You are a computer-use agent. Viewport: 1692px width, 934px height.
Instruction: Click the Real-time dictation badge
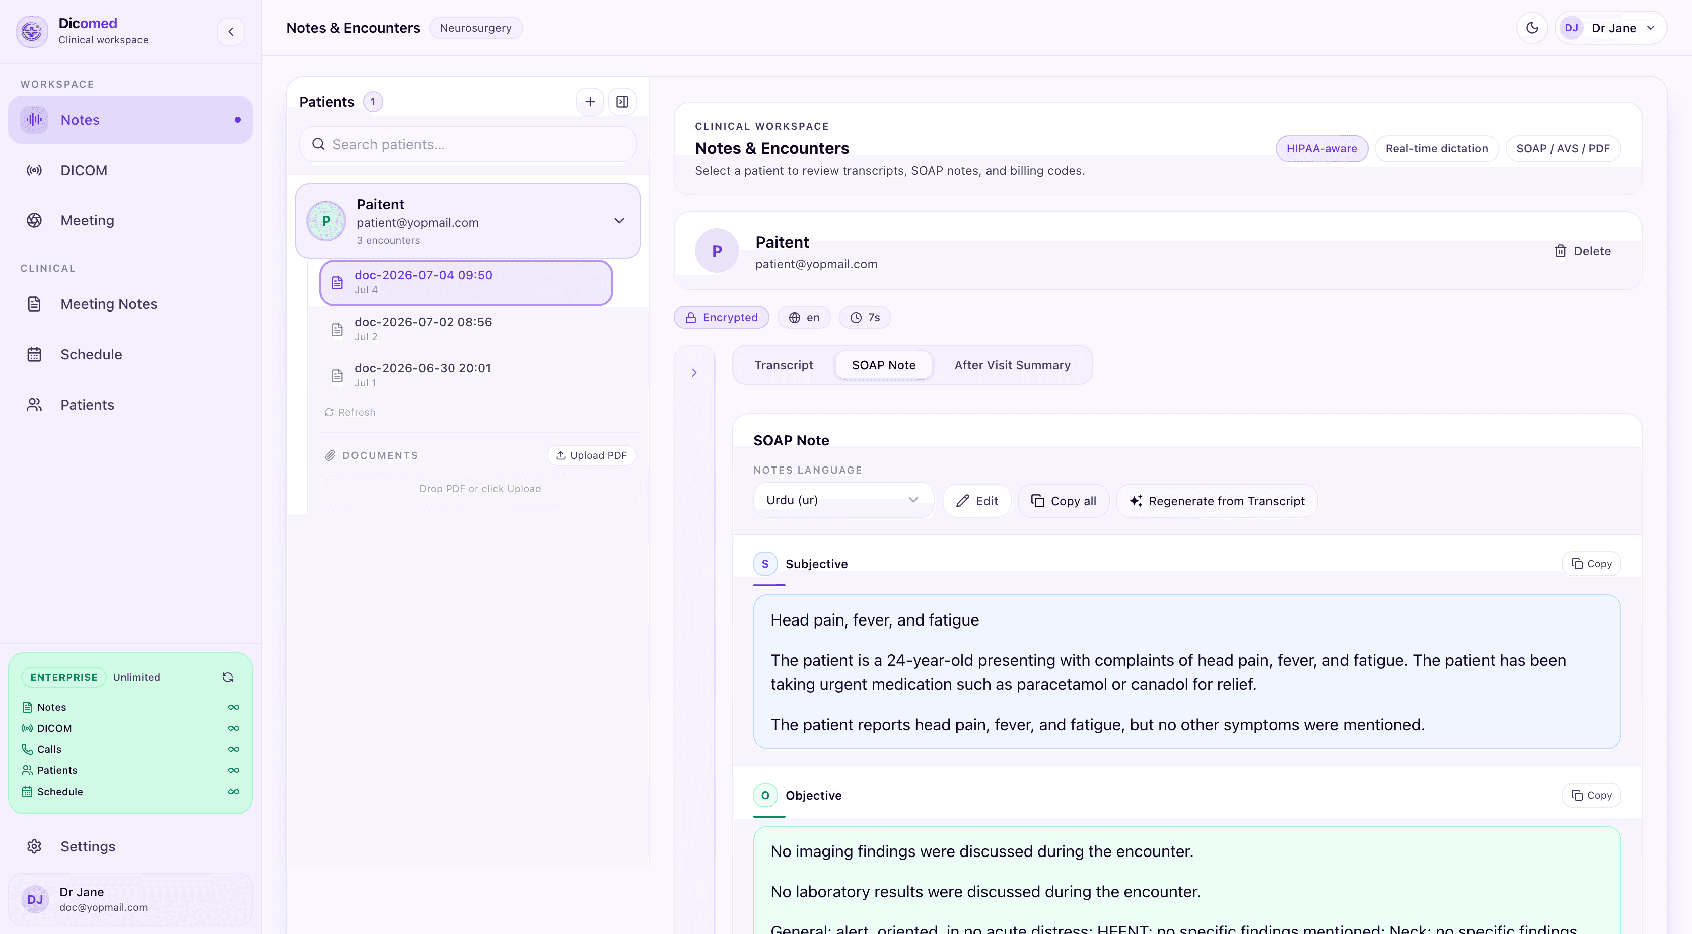click(x=1437, y=149)
